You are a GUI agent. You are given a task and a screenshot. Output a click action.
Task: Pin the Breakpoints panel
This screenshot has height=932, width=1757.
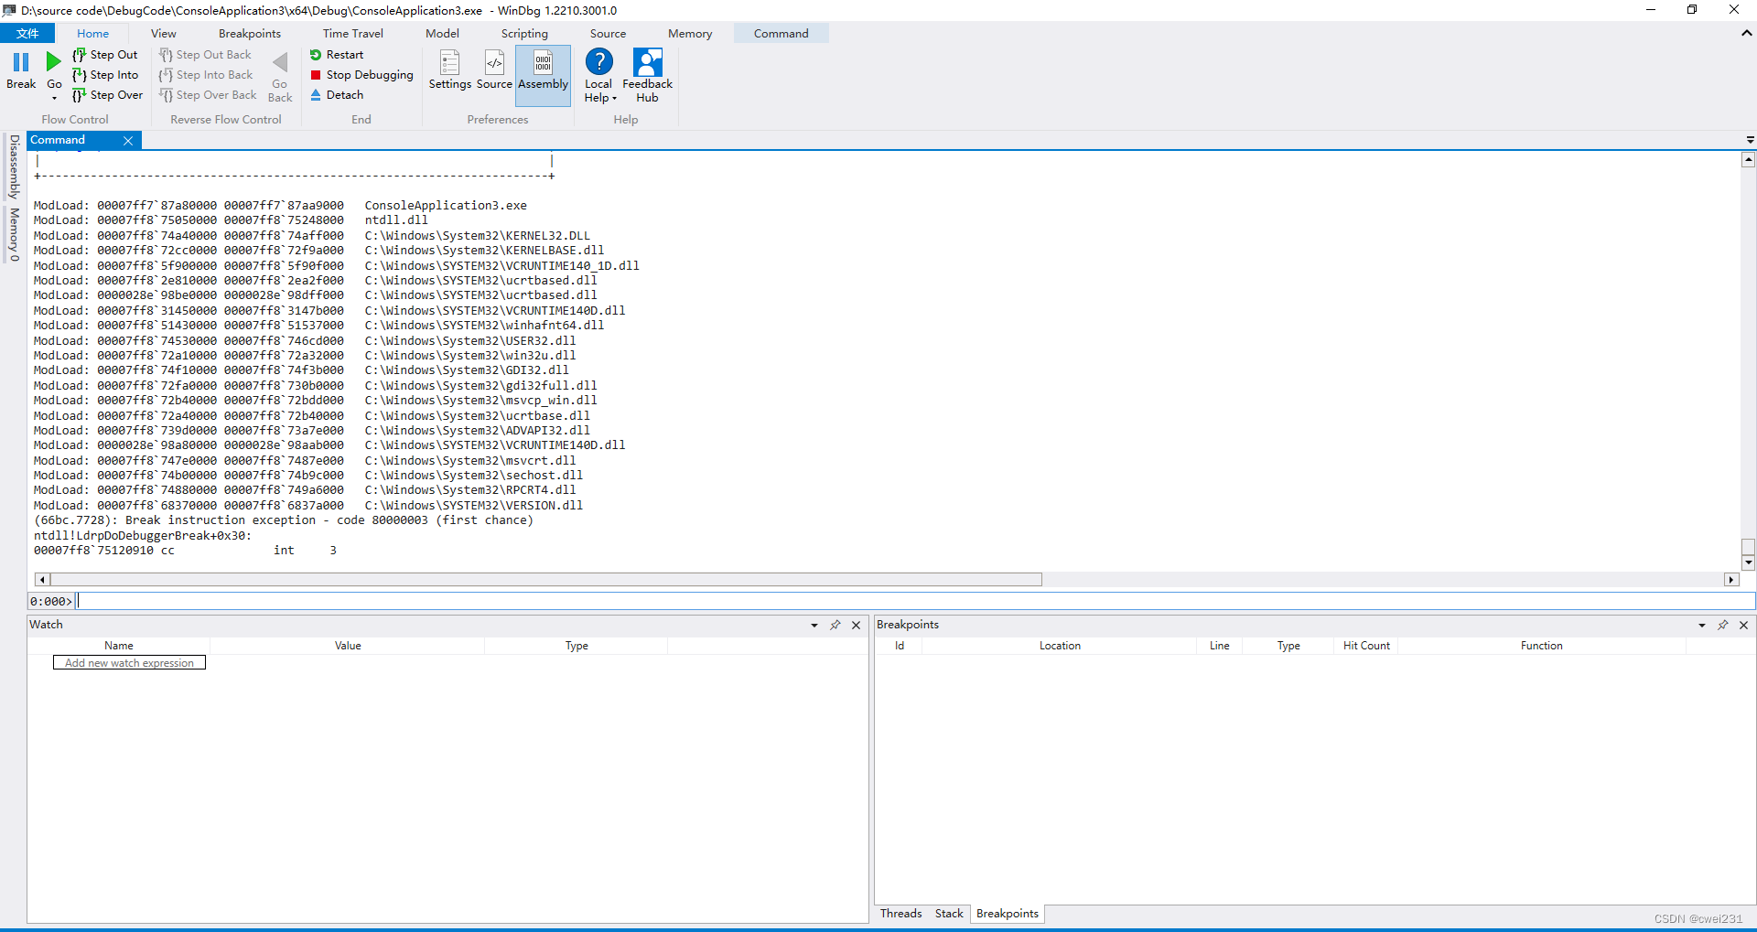click(1723, 625)
